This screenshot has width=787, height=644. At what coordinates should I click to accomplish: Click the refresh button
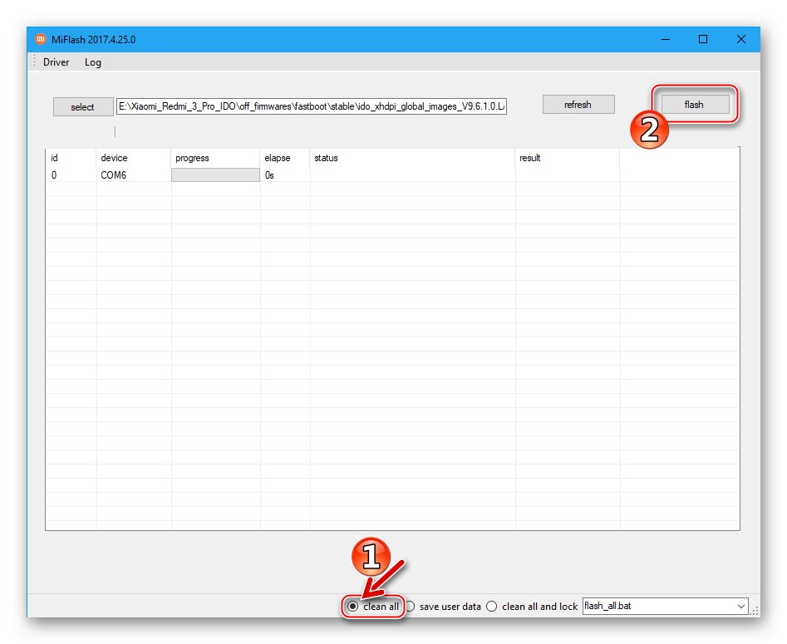[578, 105]
